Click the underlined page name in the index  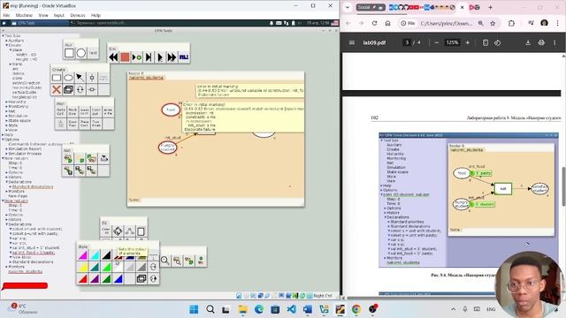coord(26,271)
